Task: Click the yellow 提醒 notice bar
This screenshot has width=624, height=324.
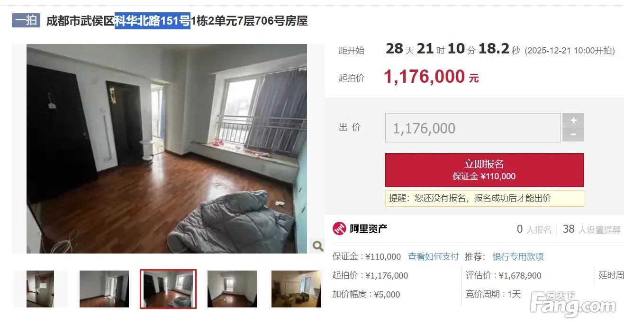Action: coord(484,198)
